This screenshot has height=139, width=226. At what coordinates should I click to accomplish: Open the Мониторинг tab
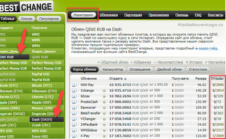83,15
